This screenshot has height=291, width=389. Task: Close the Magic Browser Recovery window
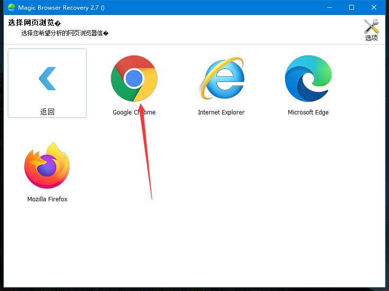click(x=374, y=7)
